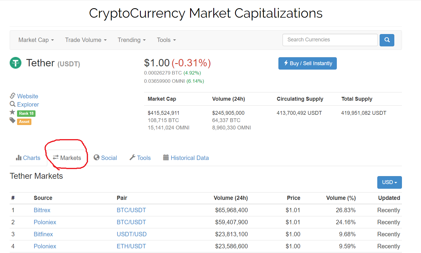Click the wrench icon on Tools tab

tap(132, 158)
